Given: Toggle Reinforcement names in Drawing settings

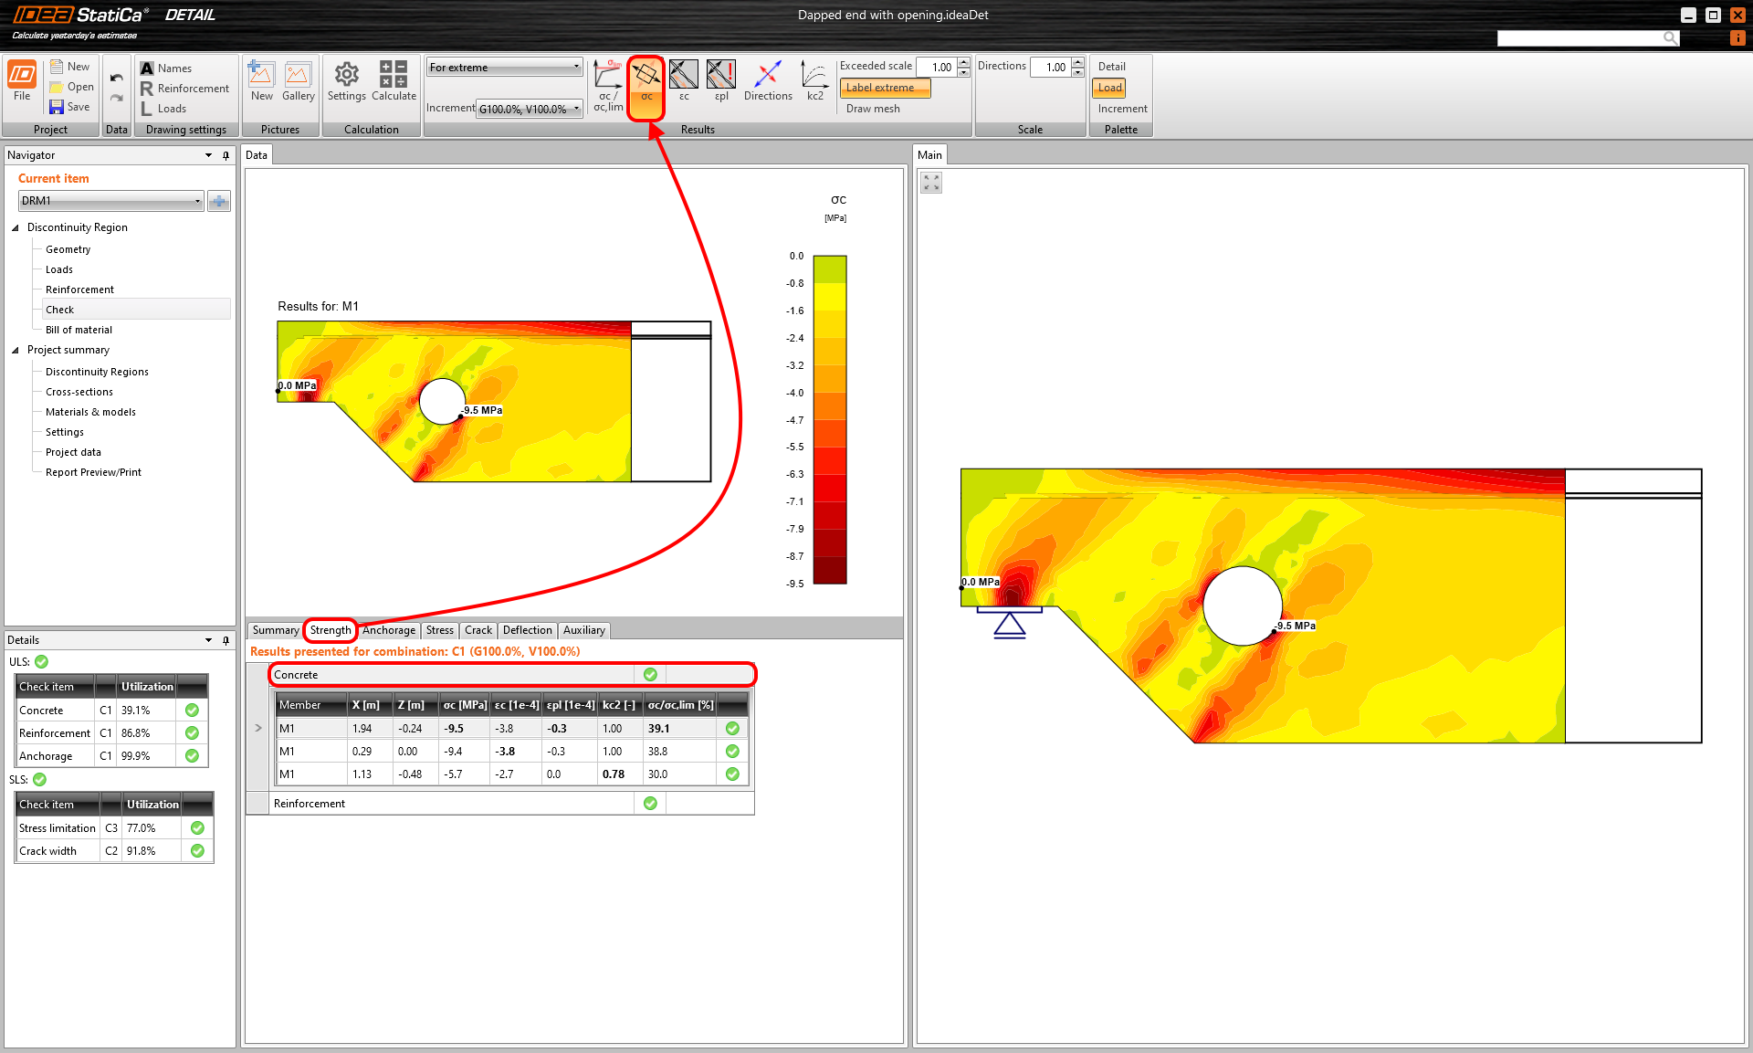Looking at the screenshot, I should (x=184, y=89).
